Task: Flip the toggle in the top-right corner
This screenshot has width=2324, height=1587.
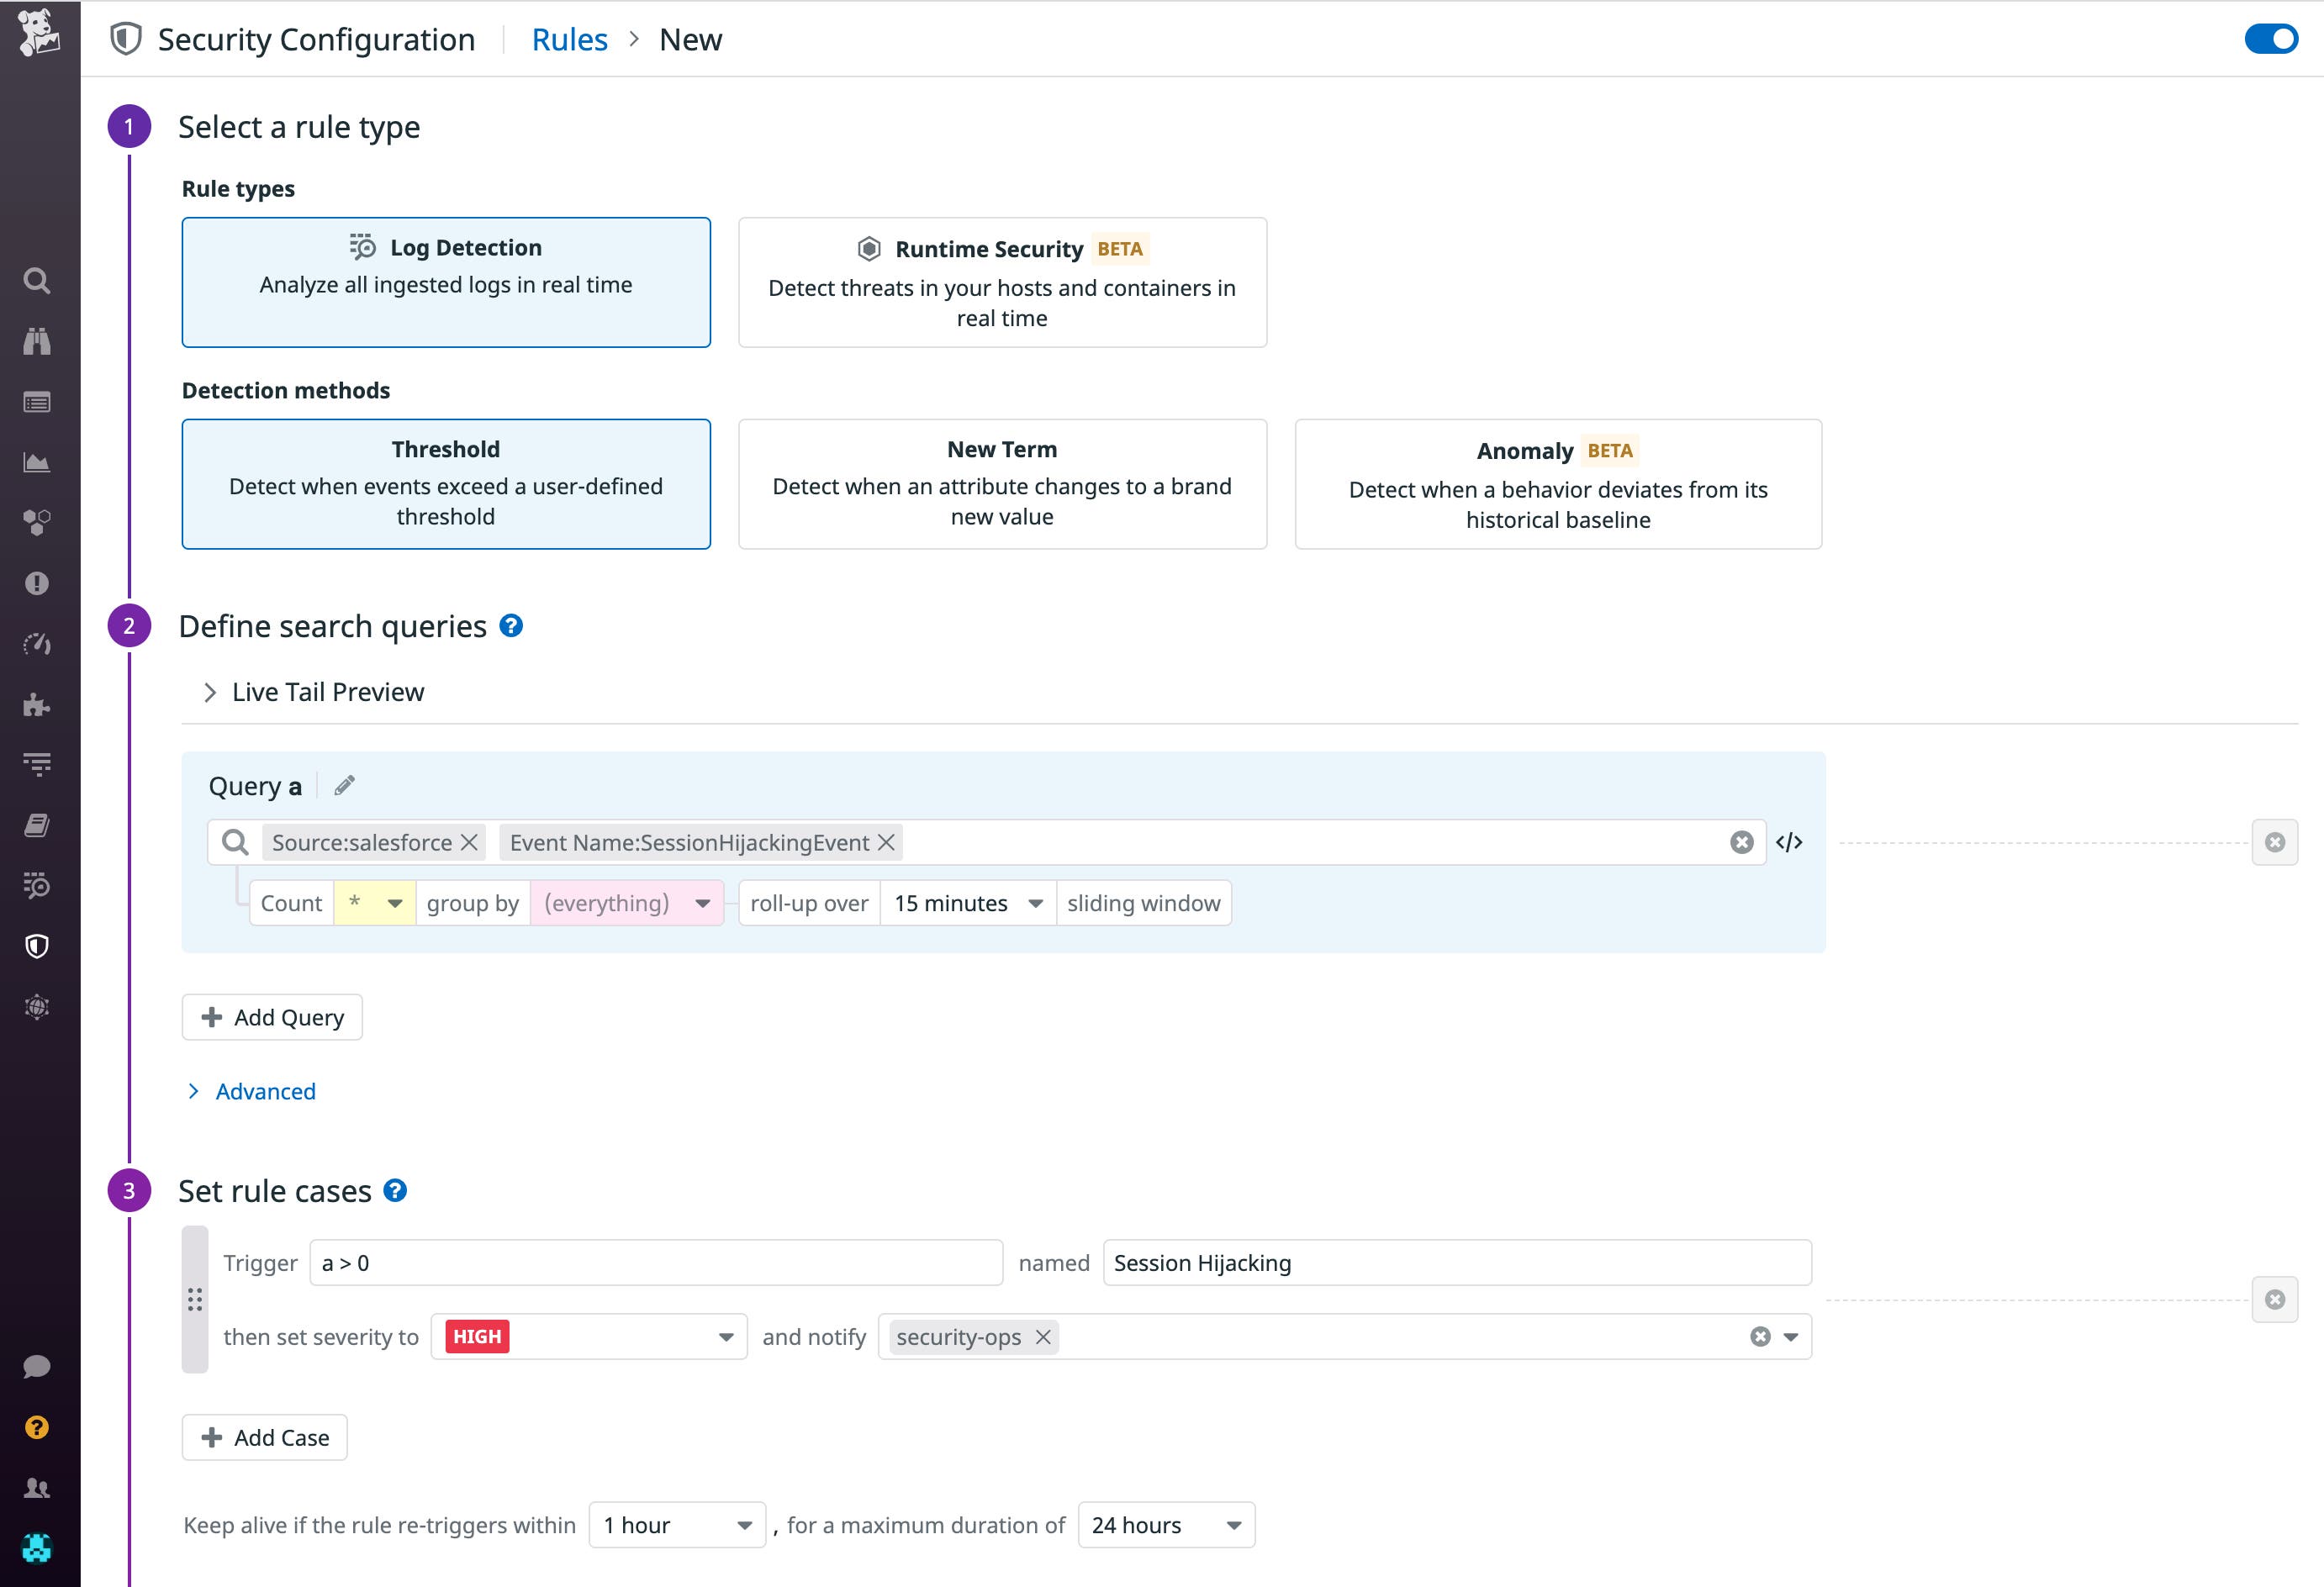Action: 2271,39
